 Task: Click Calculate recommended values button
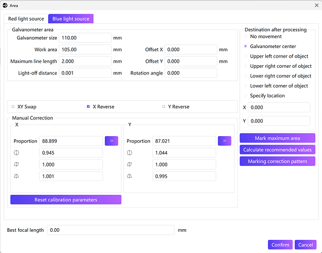pyautogui.click(x=277, y=150)
